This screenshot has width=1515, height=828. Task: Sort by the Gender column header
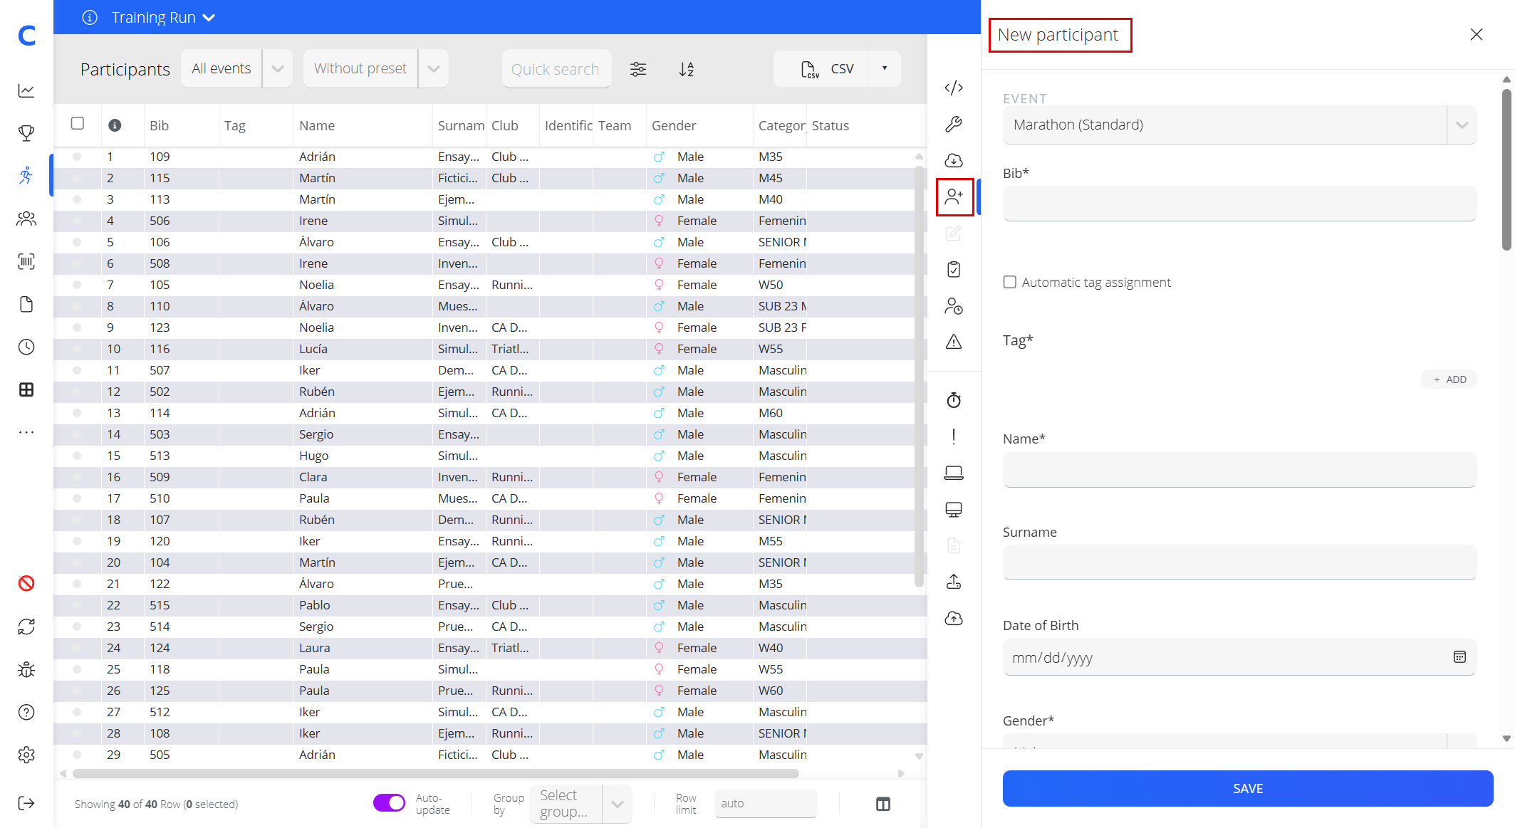[674, 125]
